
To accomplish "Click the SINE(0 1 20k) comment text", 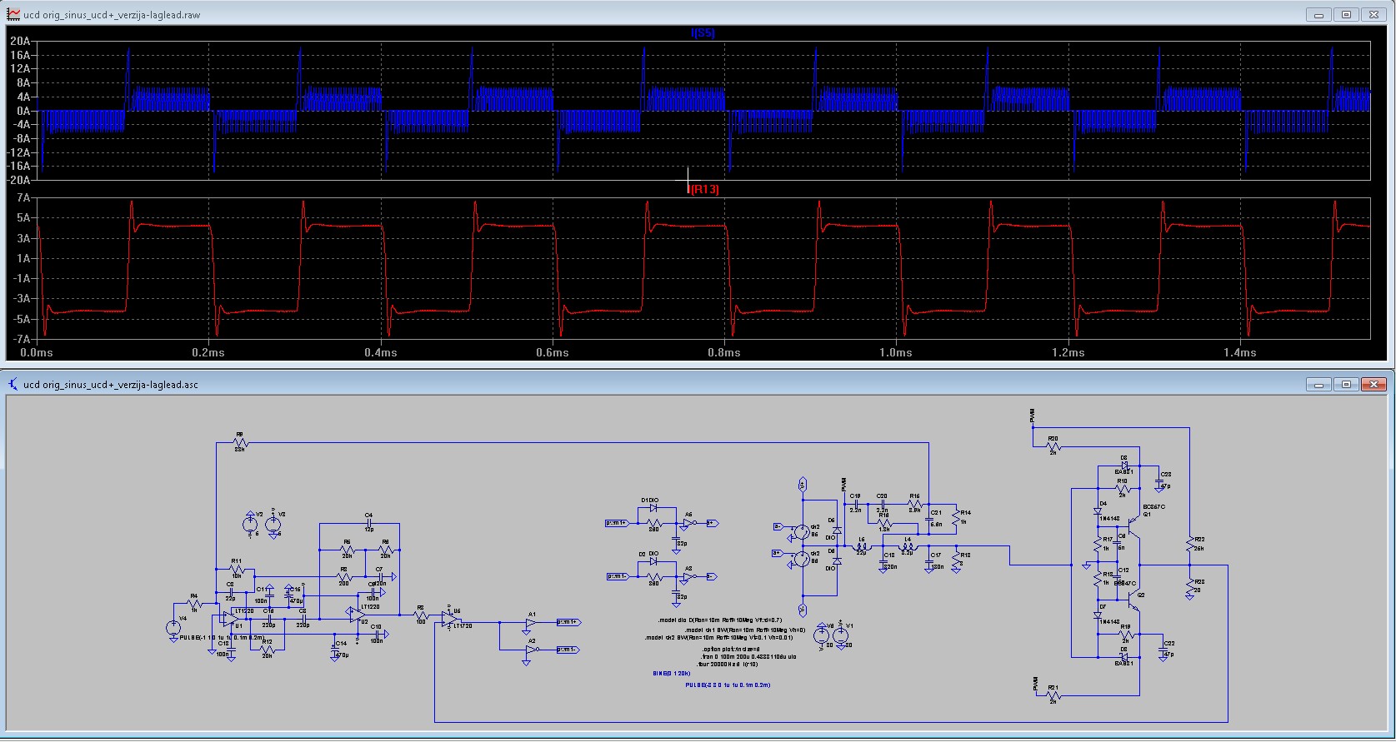I will point(672,672).
